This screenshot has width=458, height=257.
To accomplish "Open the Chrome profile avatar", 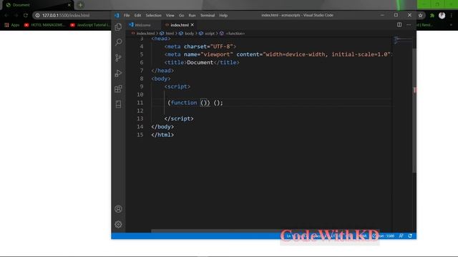I will tap(442, 15).
